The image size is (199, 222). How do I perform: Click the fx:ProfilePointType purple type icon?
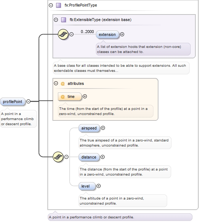click(59, 5)
